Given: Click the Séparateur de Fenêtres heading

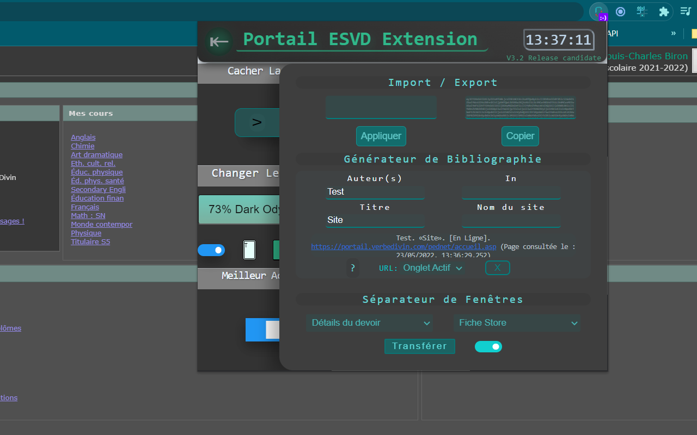Looking at the screenshot, I should 443,300.
